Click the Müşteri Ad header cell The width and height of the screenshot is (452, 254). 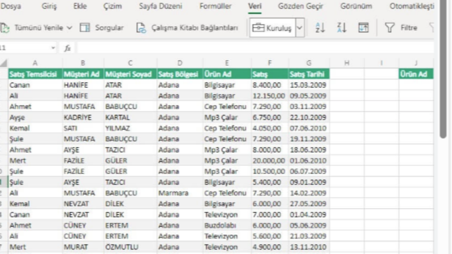click(x=83, y=74)
